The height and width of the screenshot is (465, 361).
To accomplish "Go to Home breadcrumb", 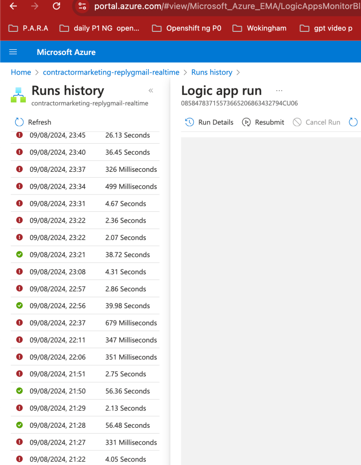I will pos(21,72).
